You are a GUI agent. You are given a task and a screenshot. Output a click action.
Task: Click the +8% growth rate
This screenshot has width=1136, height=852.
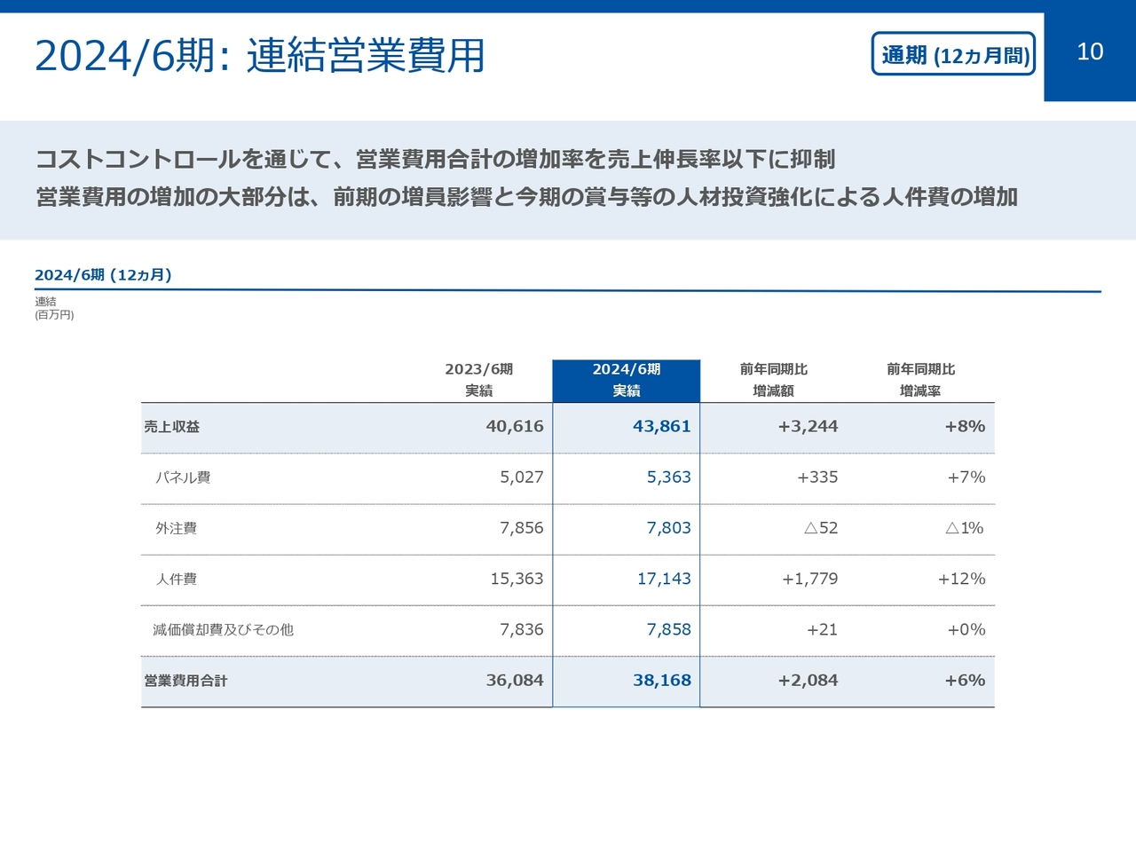965,426
